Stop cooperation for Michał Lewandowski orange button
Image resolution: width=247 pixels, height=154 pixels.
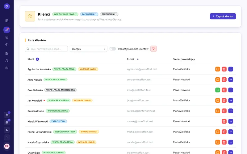pos(218,132)
